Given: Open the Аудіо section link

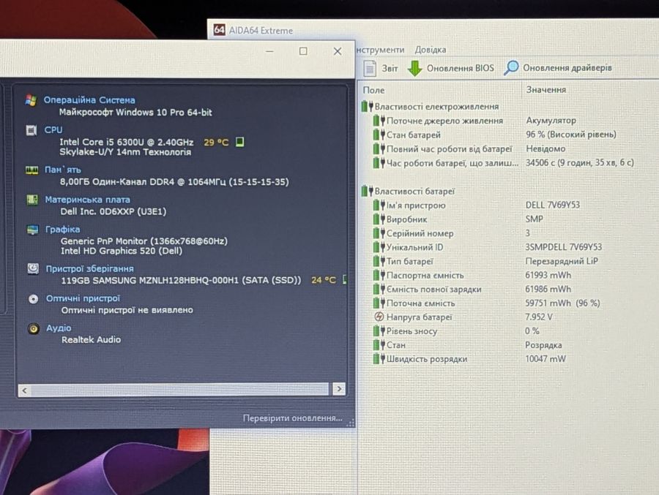Looking at the screenshot, I should [x=59, y=328].
